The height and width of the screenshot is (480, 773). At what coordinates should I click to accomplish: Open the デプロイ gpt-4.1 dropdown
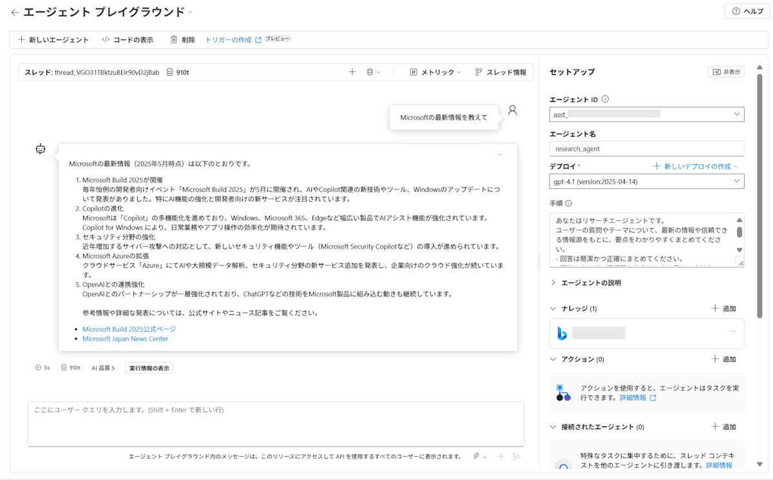[647, 181]
